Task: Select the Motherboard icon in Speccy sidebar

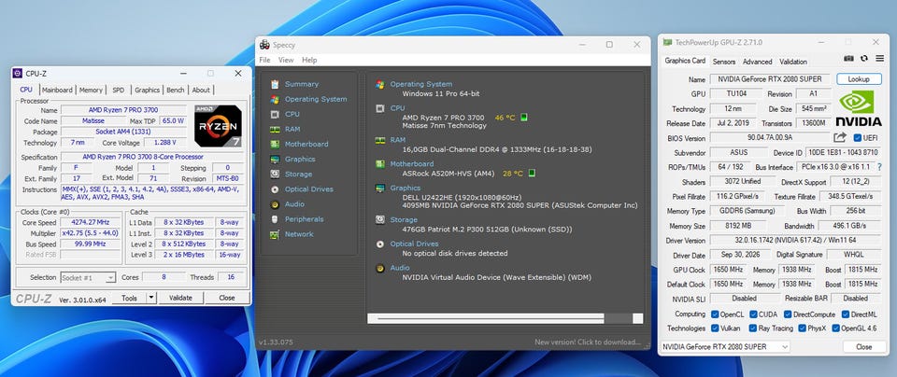Action: click(x=275, y=144)
